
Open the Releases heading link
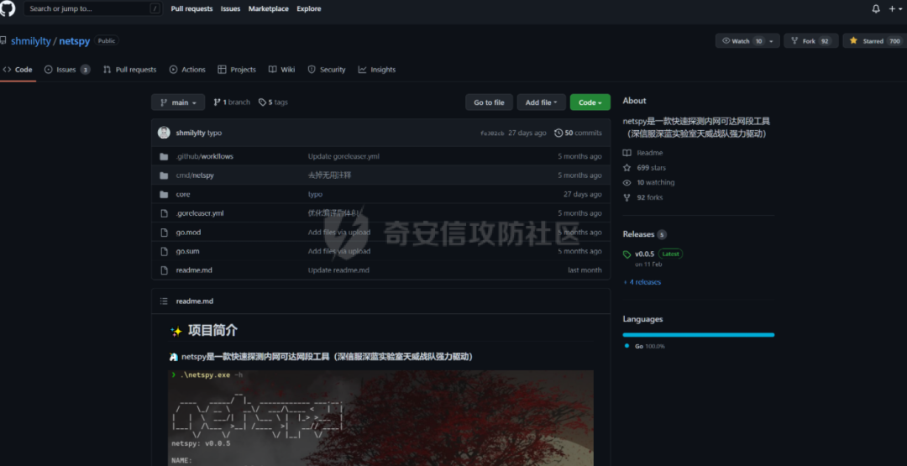(638, 234)
